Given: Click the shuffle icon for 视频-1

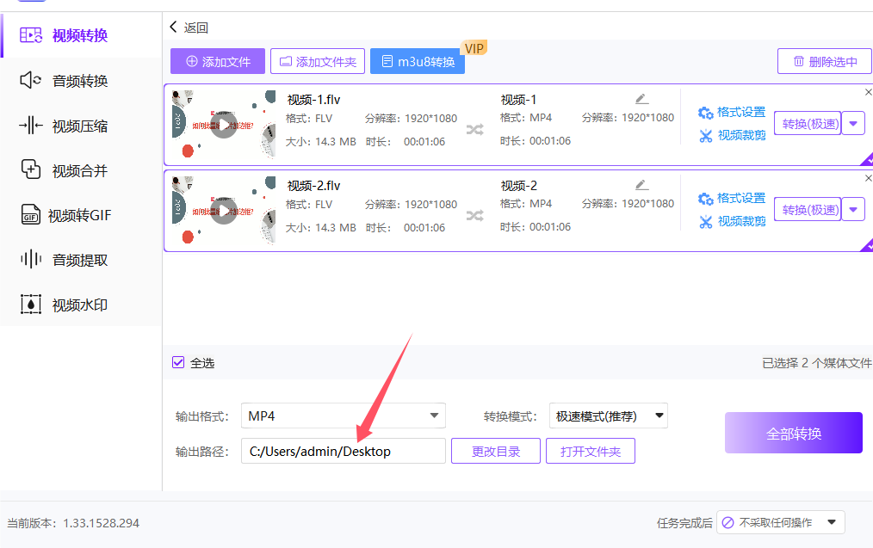Looking at the screenshot, I should [475, 130].
